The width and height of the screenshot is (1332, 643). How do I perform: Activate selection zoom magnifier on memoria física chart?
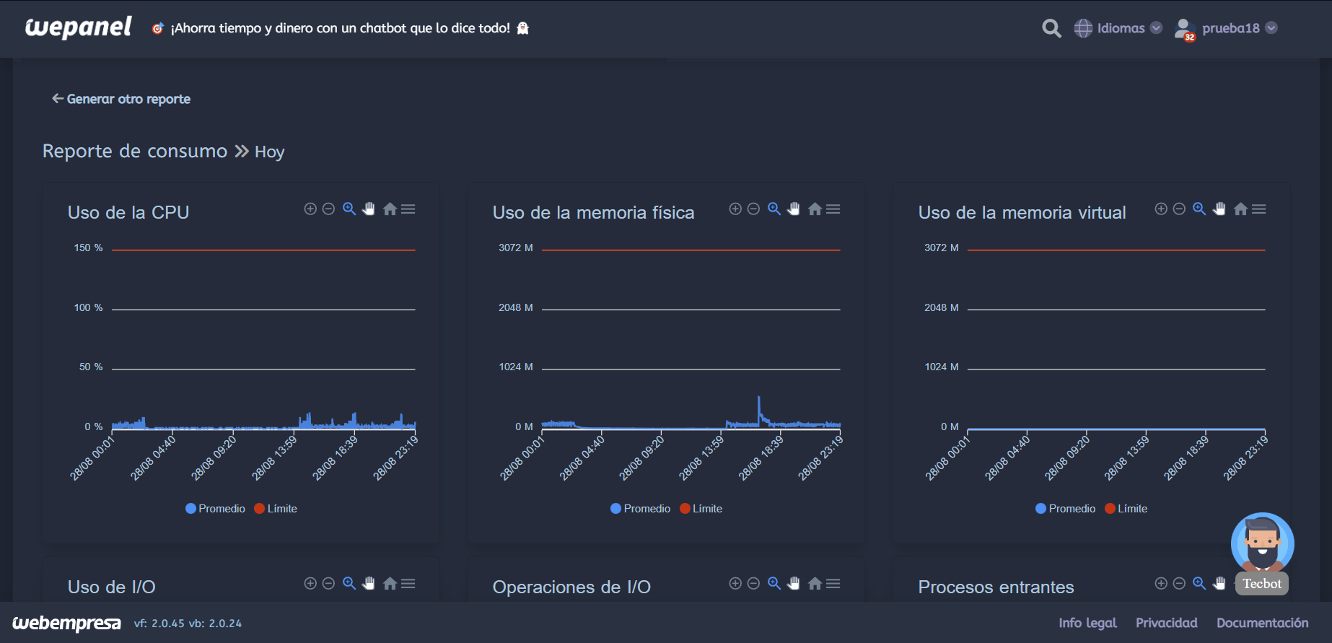point(774,209)
